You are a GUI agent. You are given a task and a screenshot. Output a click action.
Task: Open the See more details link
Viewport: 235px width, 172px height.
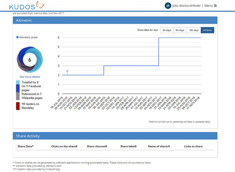[30, 77]
